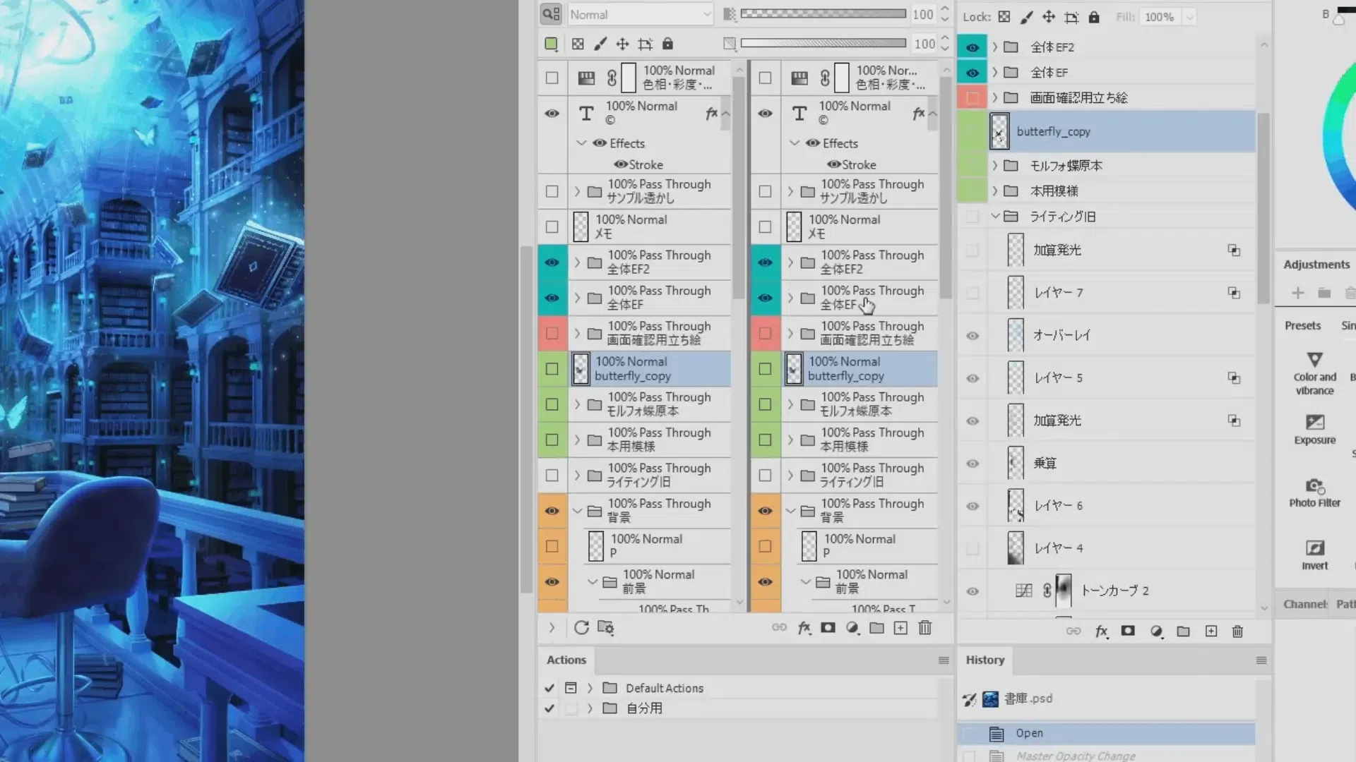Click the lock all padlock icon in Lock row
Screen dimensions: 1356x762
(x=1094, y=17)
